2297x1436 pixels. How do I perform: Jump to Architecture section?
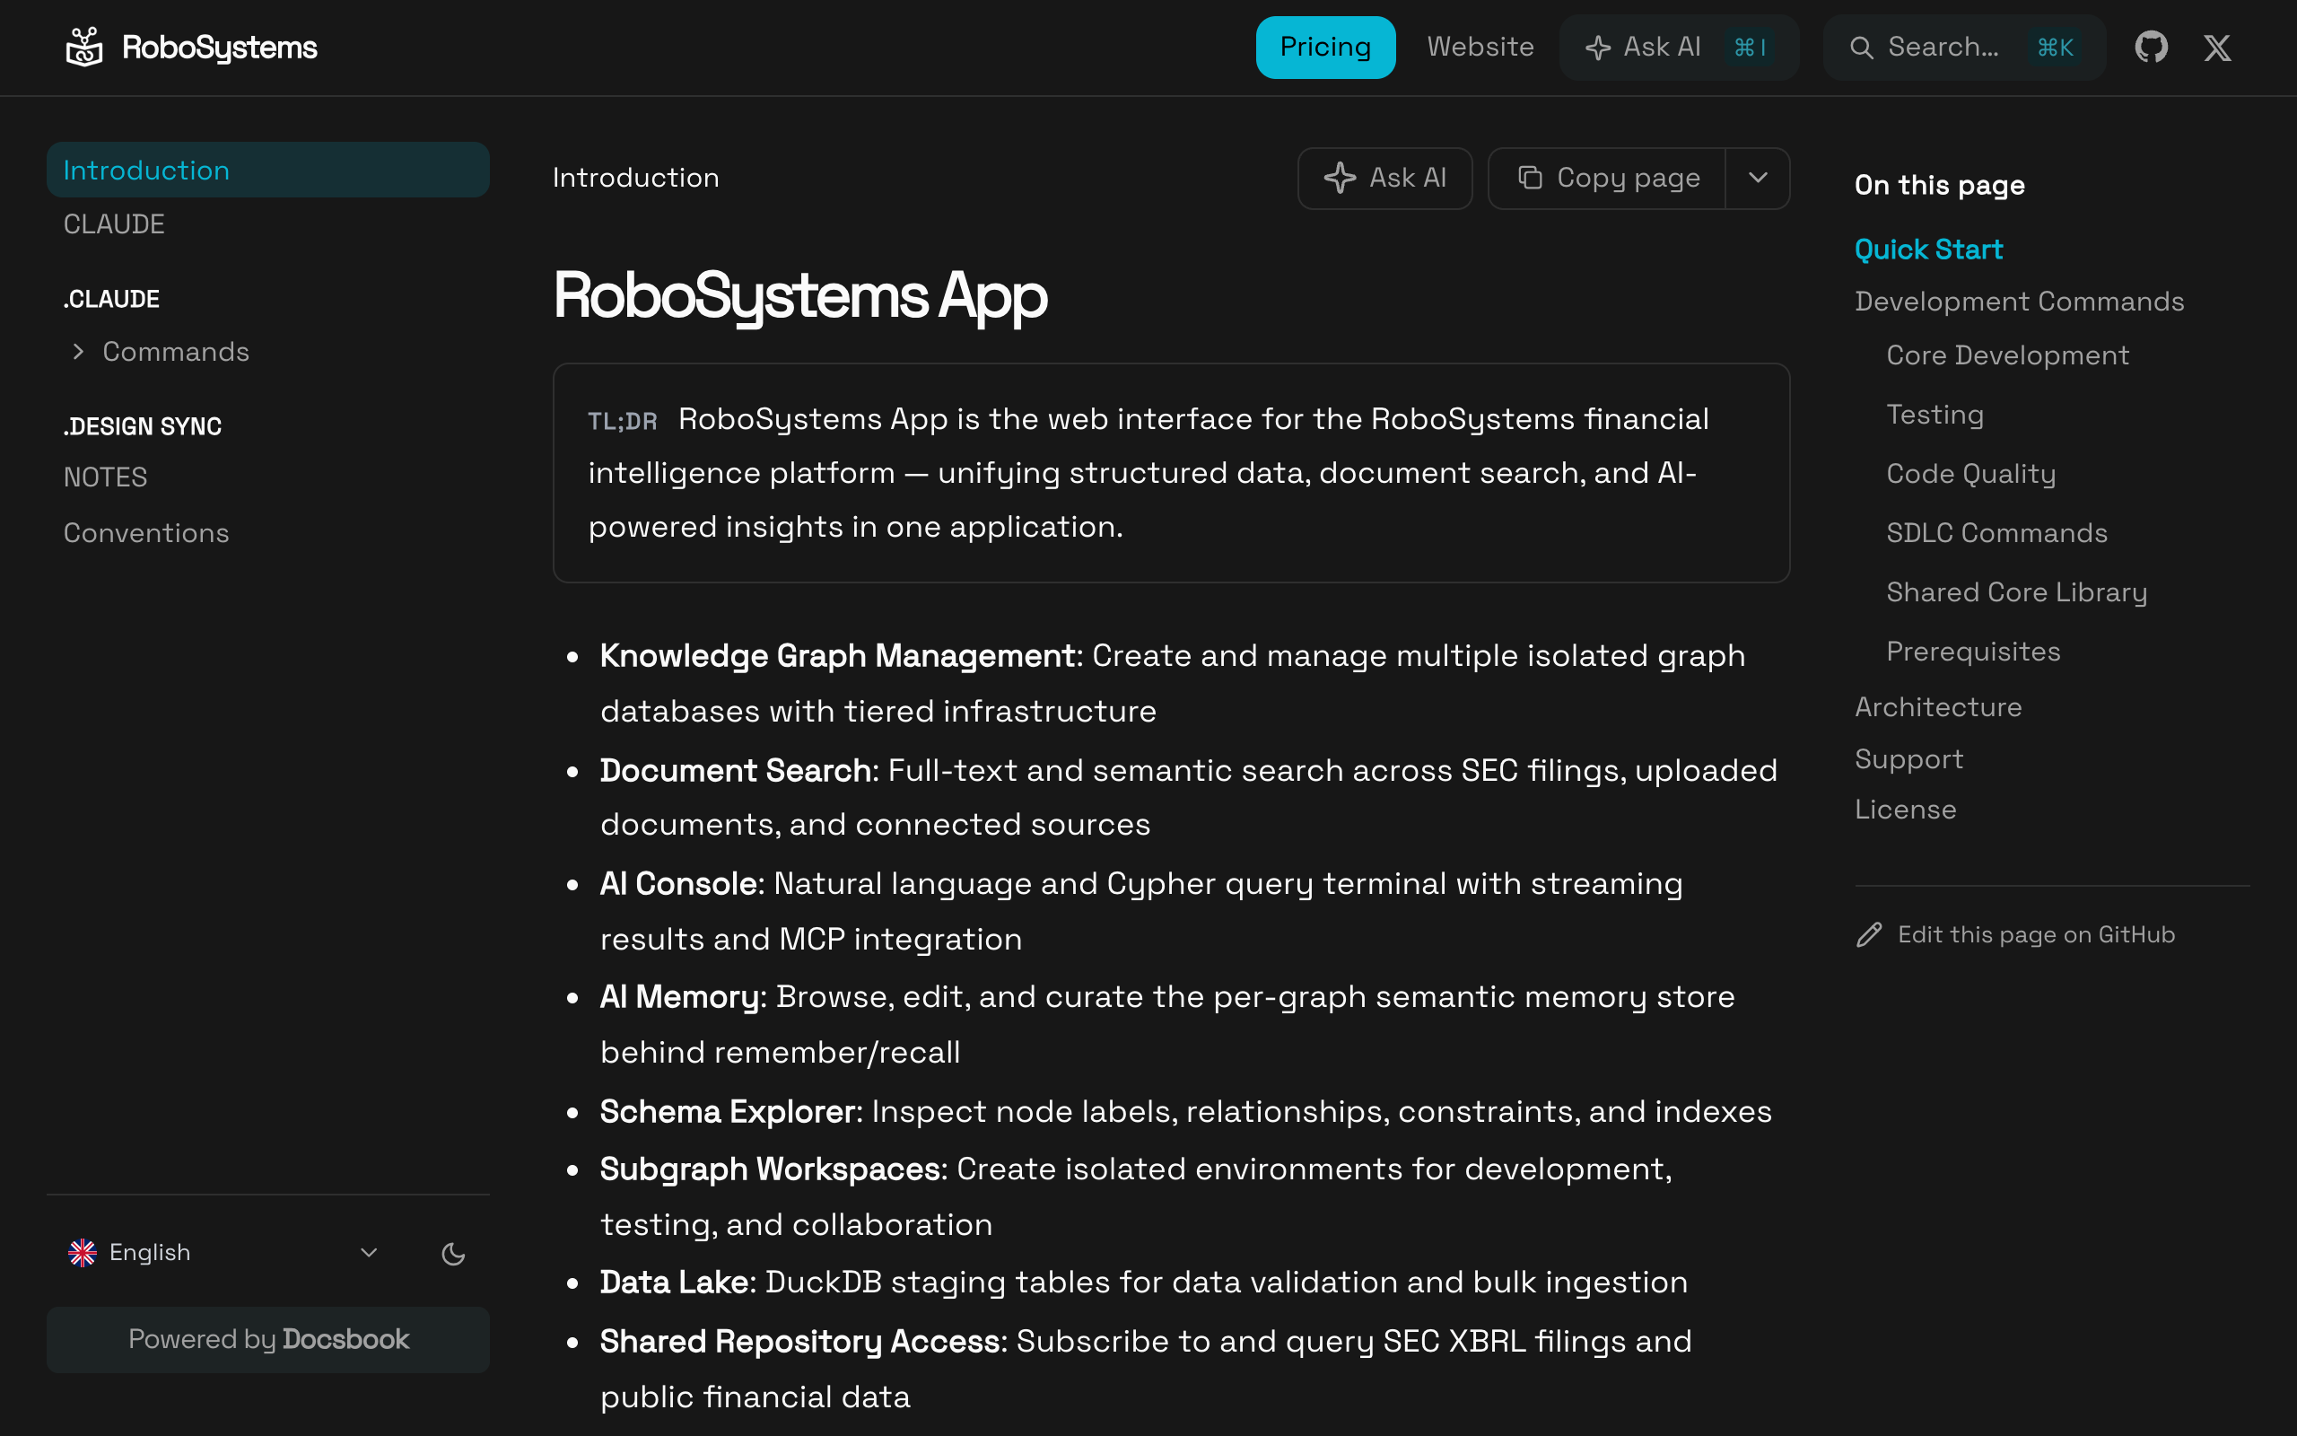point(1937,707)
